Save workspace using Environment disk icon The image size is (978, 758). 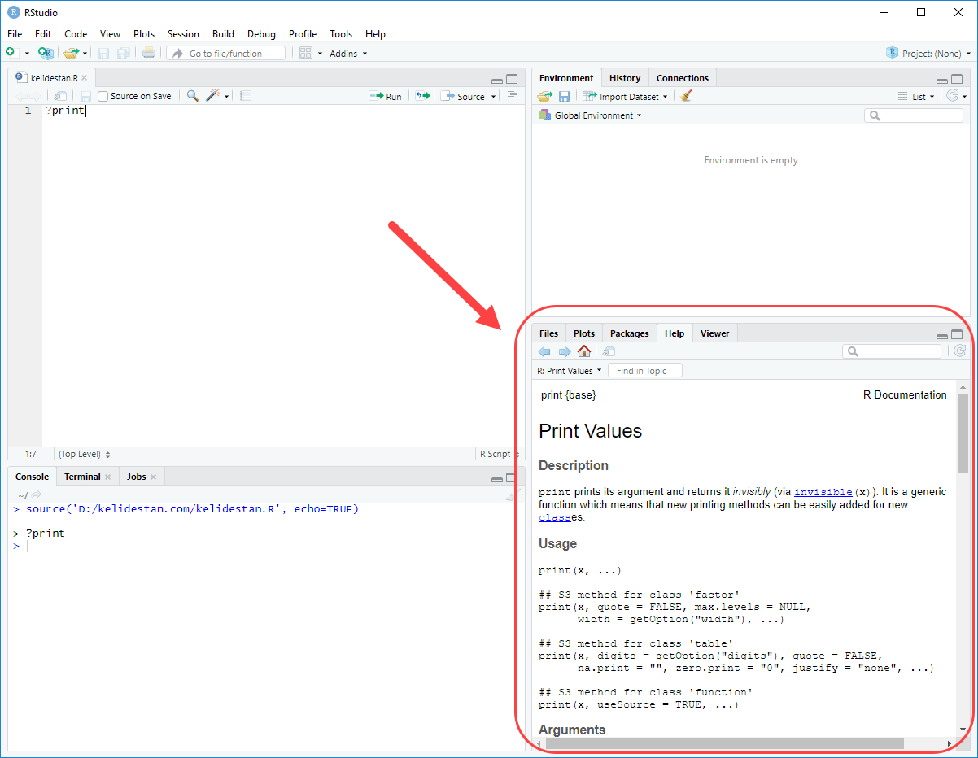[564, 96]
